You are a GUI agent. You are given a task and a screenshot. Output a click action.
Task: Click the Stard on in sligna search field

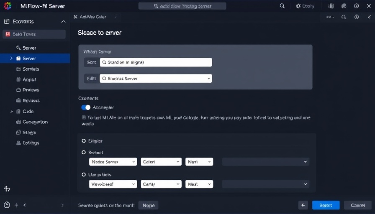point(156,62)
